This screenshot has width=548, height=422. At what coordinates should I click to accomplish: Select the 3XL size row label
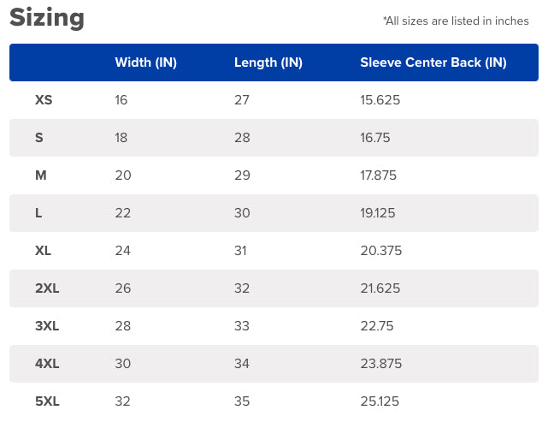[x=47, y=326]
